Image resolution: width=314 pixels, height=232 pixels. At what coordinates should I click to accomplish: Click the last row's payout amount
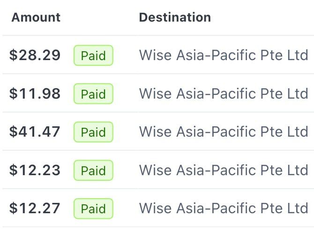pyautogui.click(x=35, y=209)
